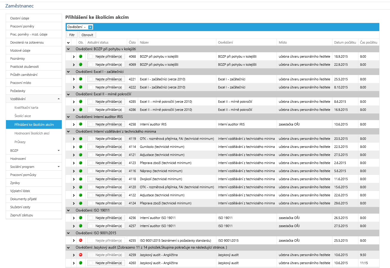Screen dimensions: 390x268
Task: Click the Obnovit button
Action: pyautogui.click(x=87, y=35)
